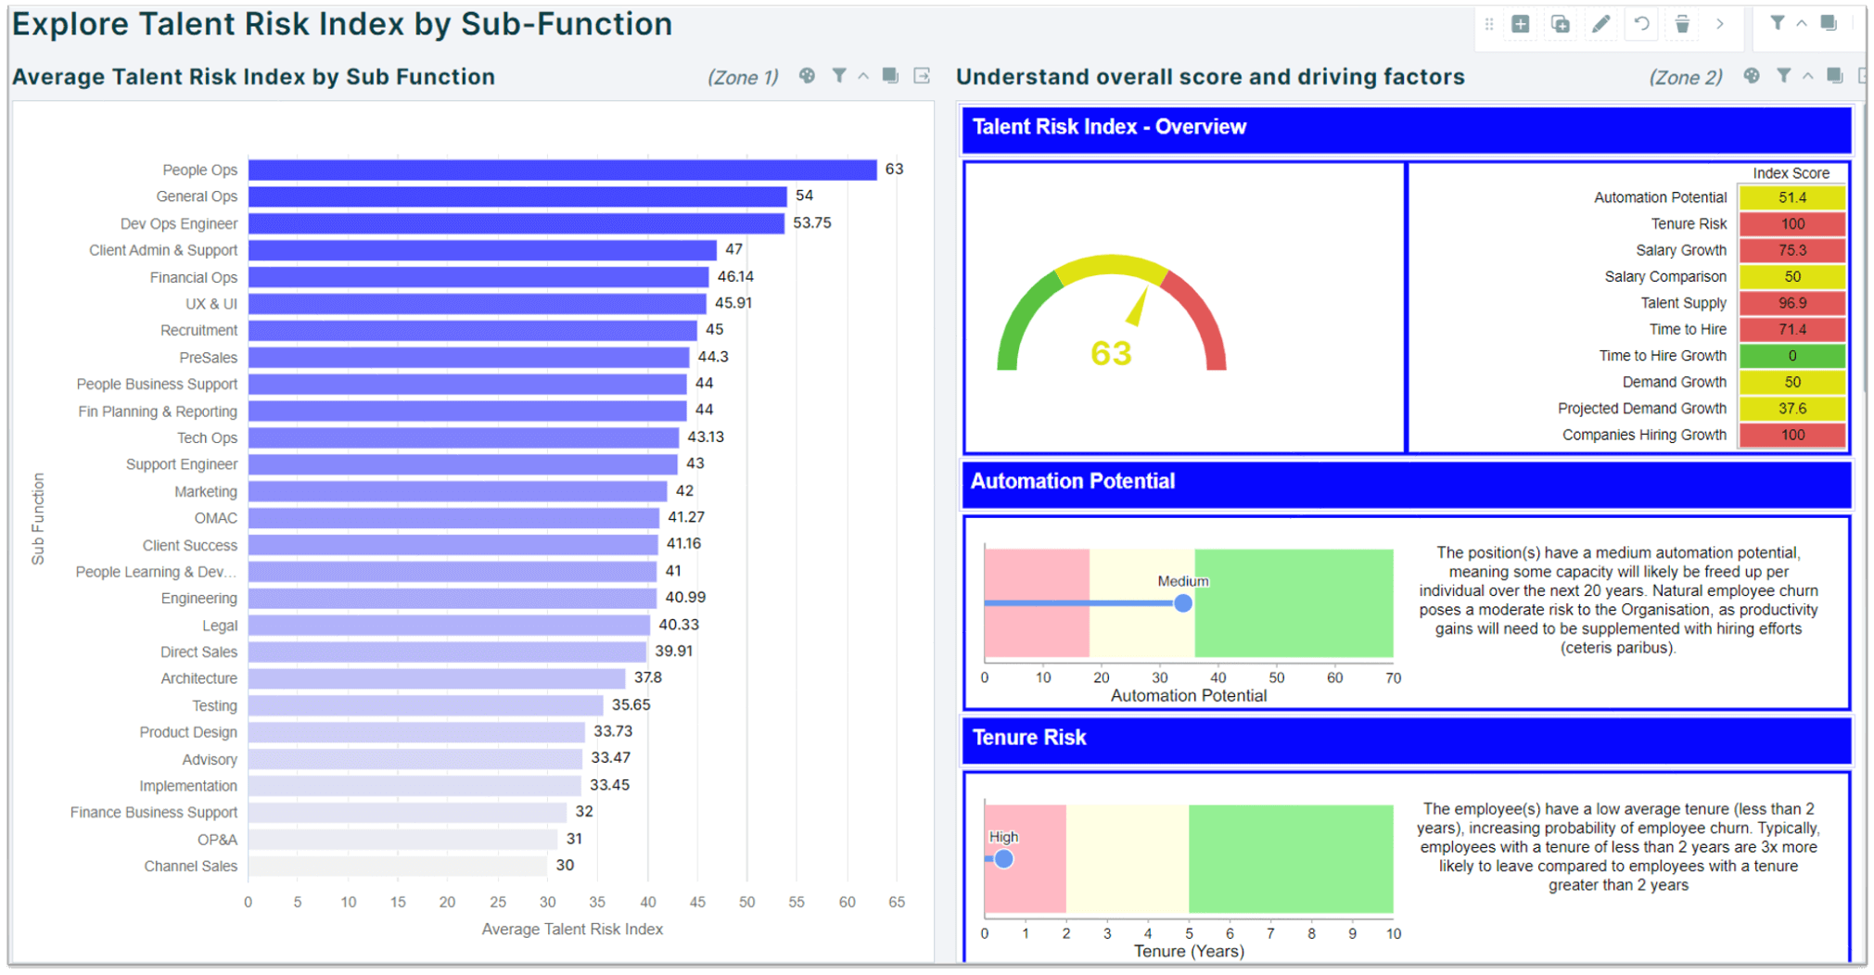Click the trash delete icon
The height and width of the screenshot is (975, 1874).
click(x=1682, y=25)
